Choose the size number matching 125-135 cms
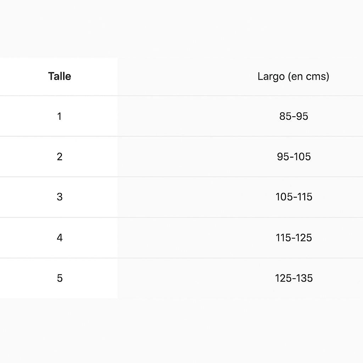363x363 pixels. pos(59,278)
